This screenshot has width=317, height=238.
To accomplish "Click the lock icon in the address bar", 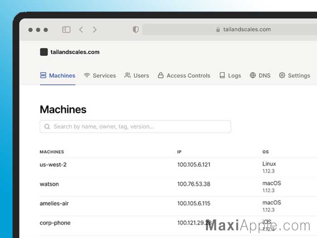I will (218, 29).
